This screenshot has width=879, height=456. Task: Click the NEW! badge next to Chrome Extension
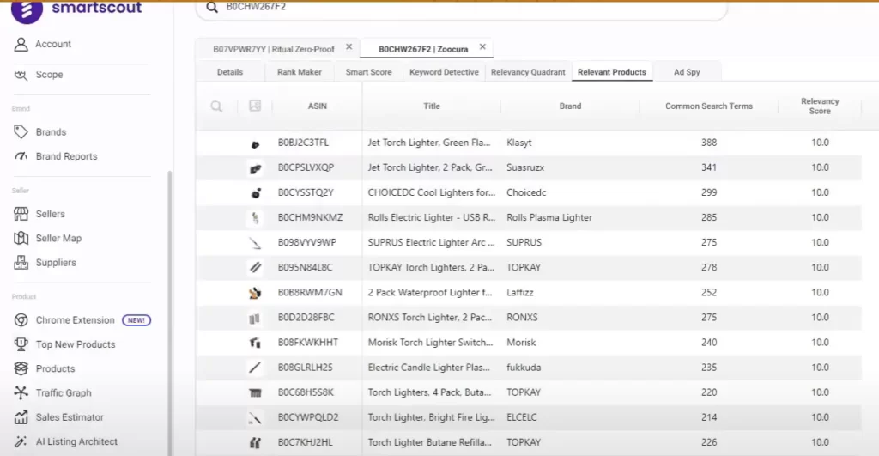(136, 320)
